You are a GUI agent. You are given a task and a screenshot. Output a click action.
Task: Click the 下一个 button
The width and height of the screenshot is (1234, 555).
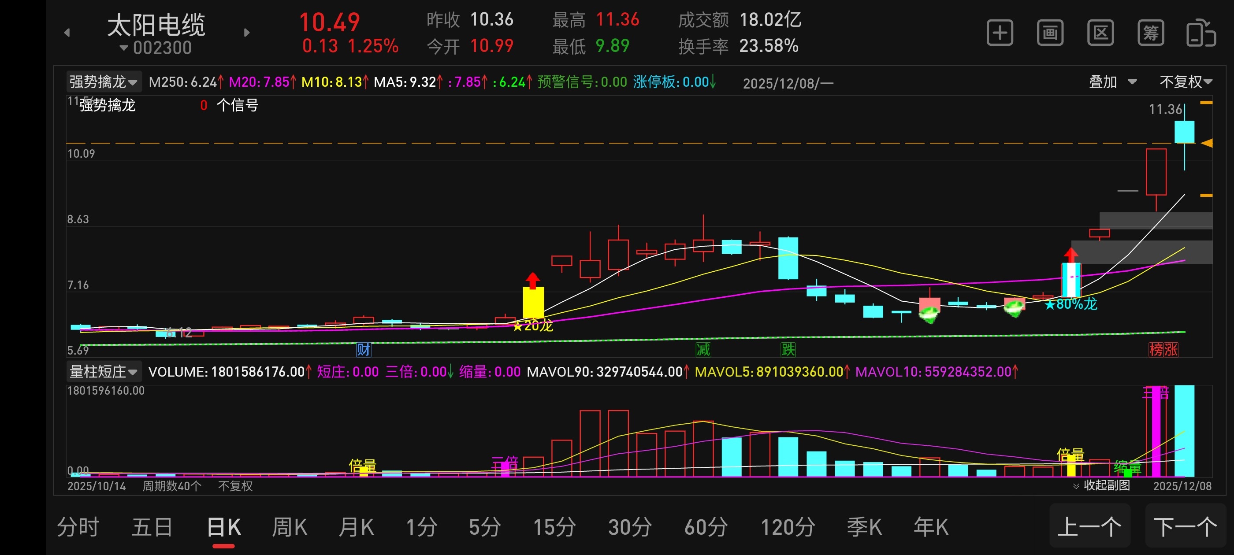(x=1185, y=526)
